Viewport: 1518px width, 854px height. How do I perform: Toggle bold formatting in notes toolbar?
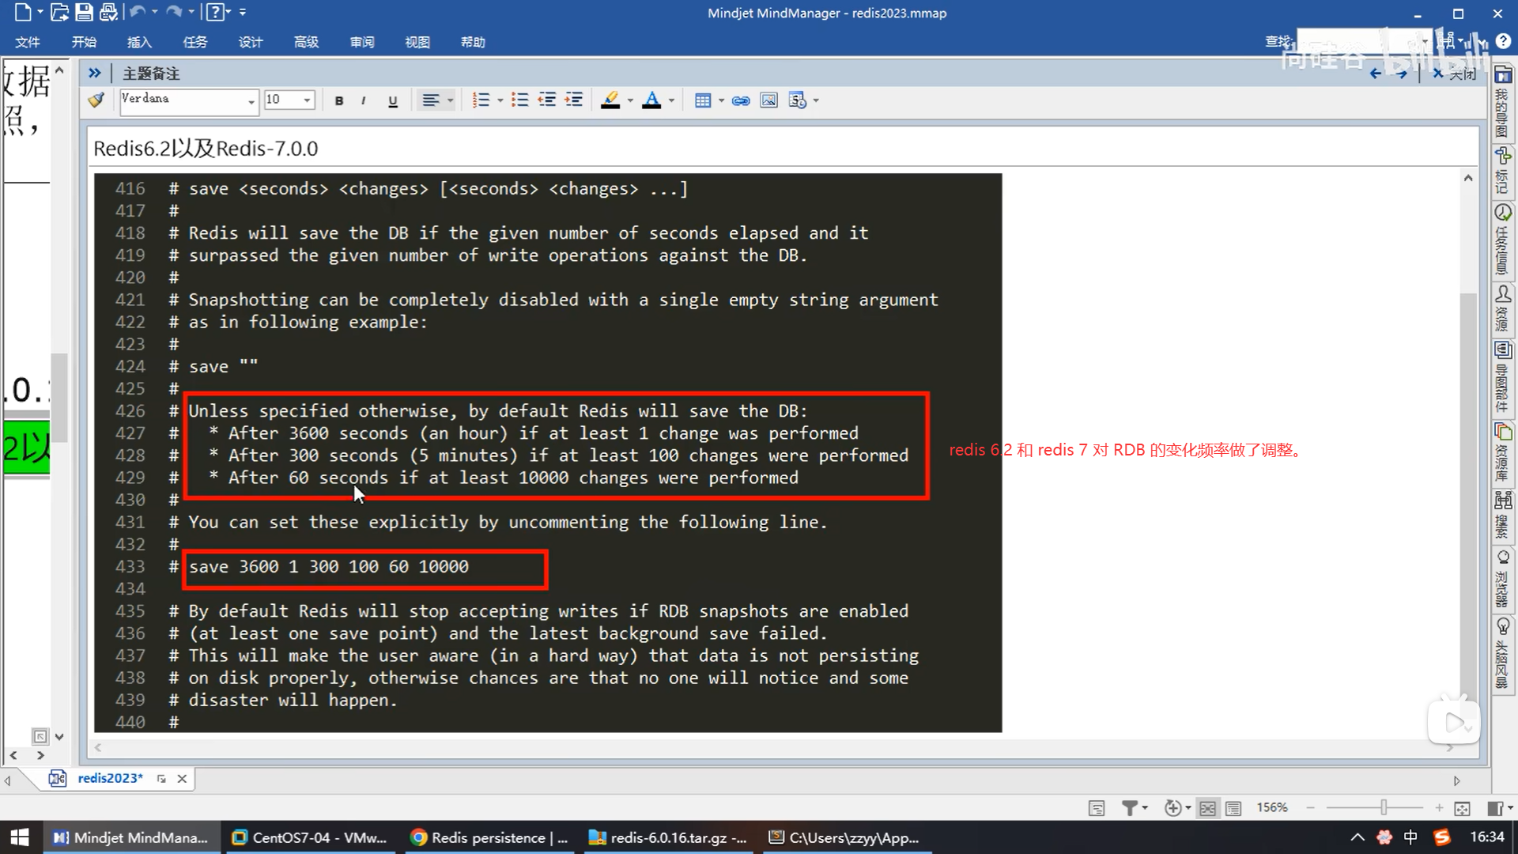click(339, 100)
